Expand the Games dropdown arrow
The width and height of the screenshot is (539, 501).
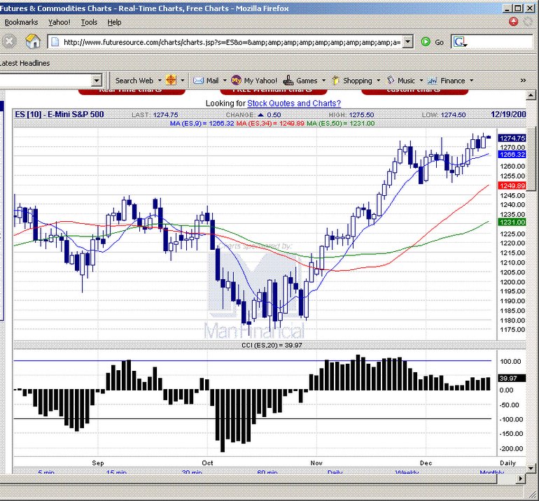click(323, 80)
